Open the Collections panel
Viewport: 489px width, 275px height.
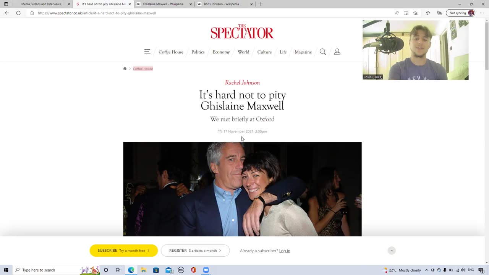[439, 13]
